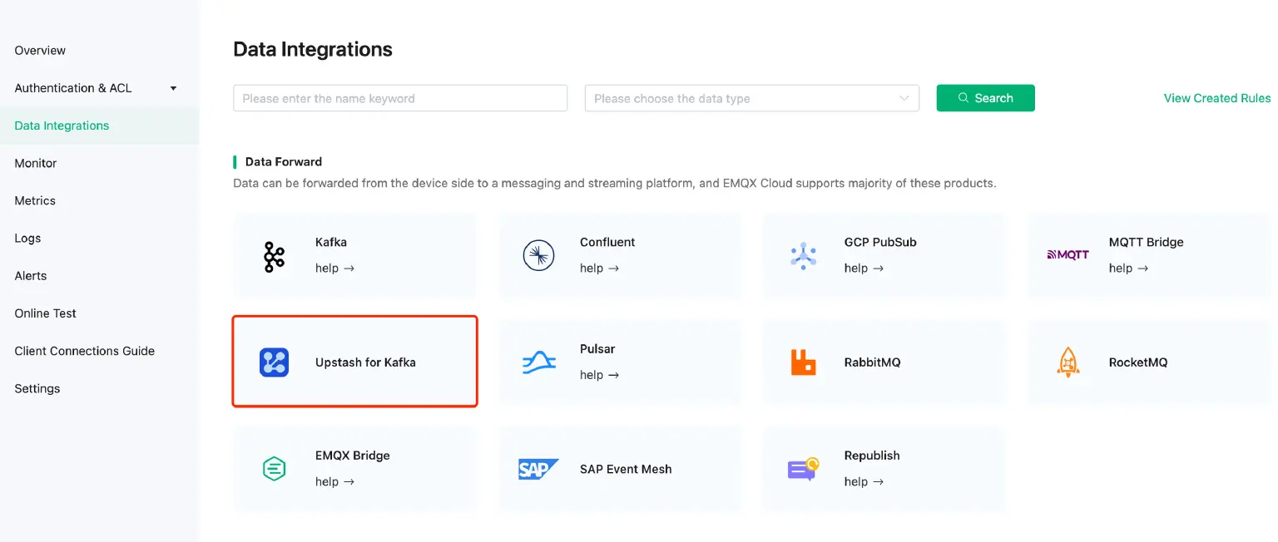The width and height of the screenshot is (1278, 542).
Task: Select the Pulsar integration icon
Action: (538, 362)
